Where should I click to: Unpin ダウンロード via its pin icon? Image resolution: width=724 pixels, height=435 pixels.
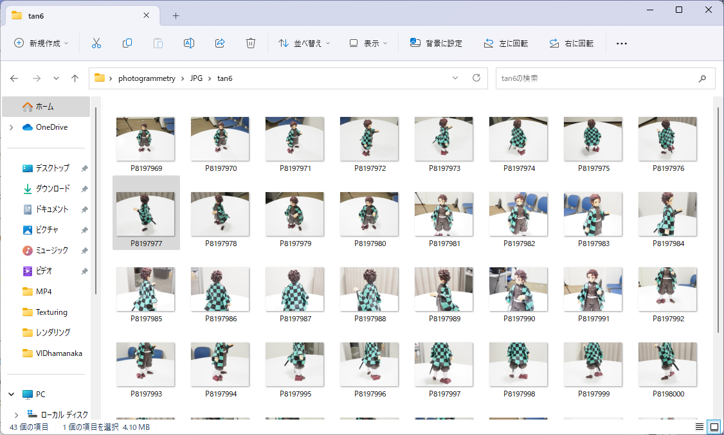click(84, 189)
